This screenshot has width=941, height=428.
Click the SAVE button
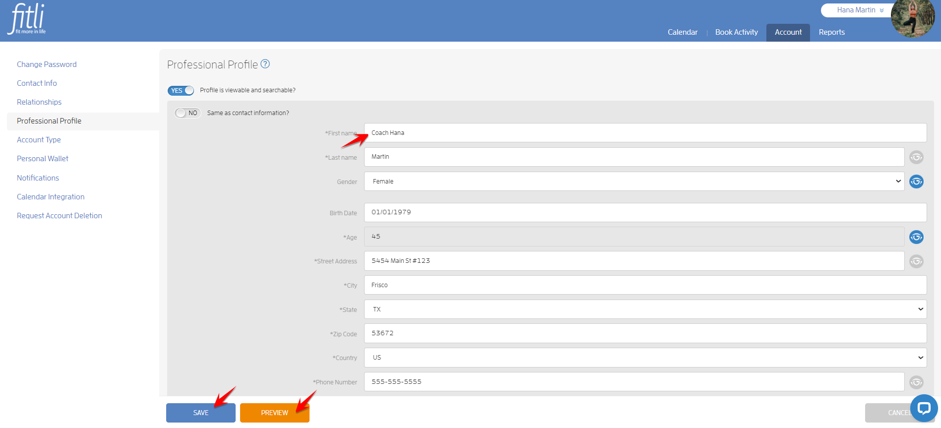[x=201, y=413]
